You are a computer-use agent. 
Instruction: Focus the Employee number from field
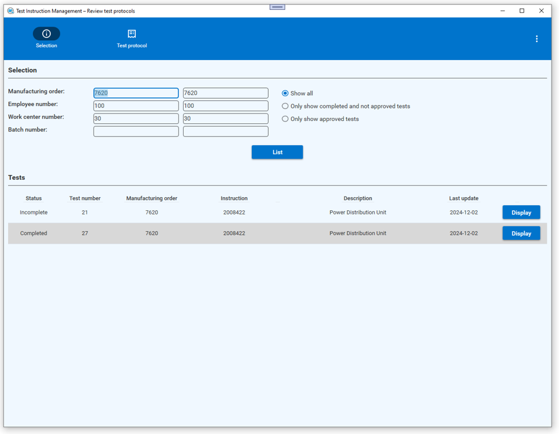pos(136,106)
